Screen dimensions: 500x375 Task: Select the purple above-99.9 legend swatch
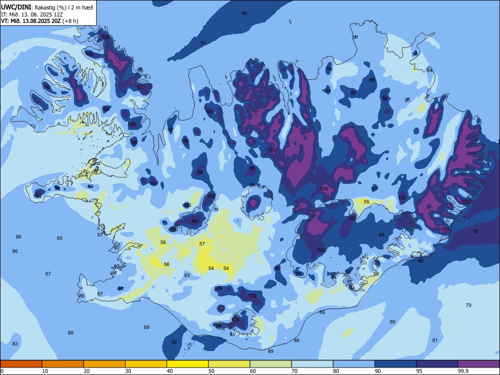478,364
